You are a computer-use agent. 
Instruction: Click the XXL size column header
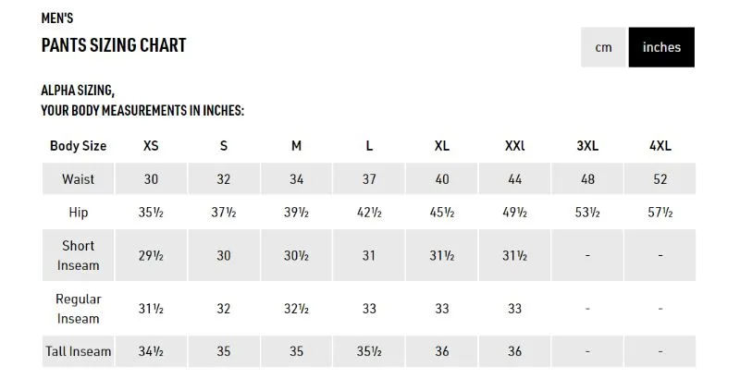point(514,146)
